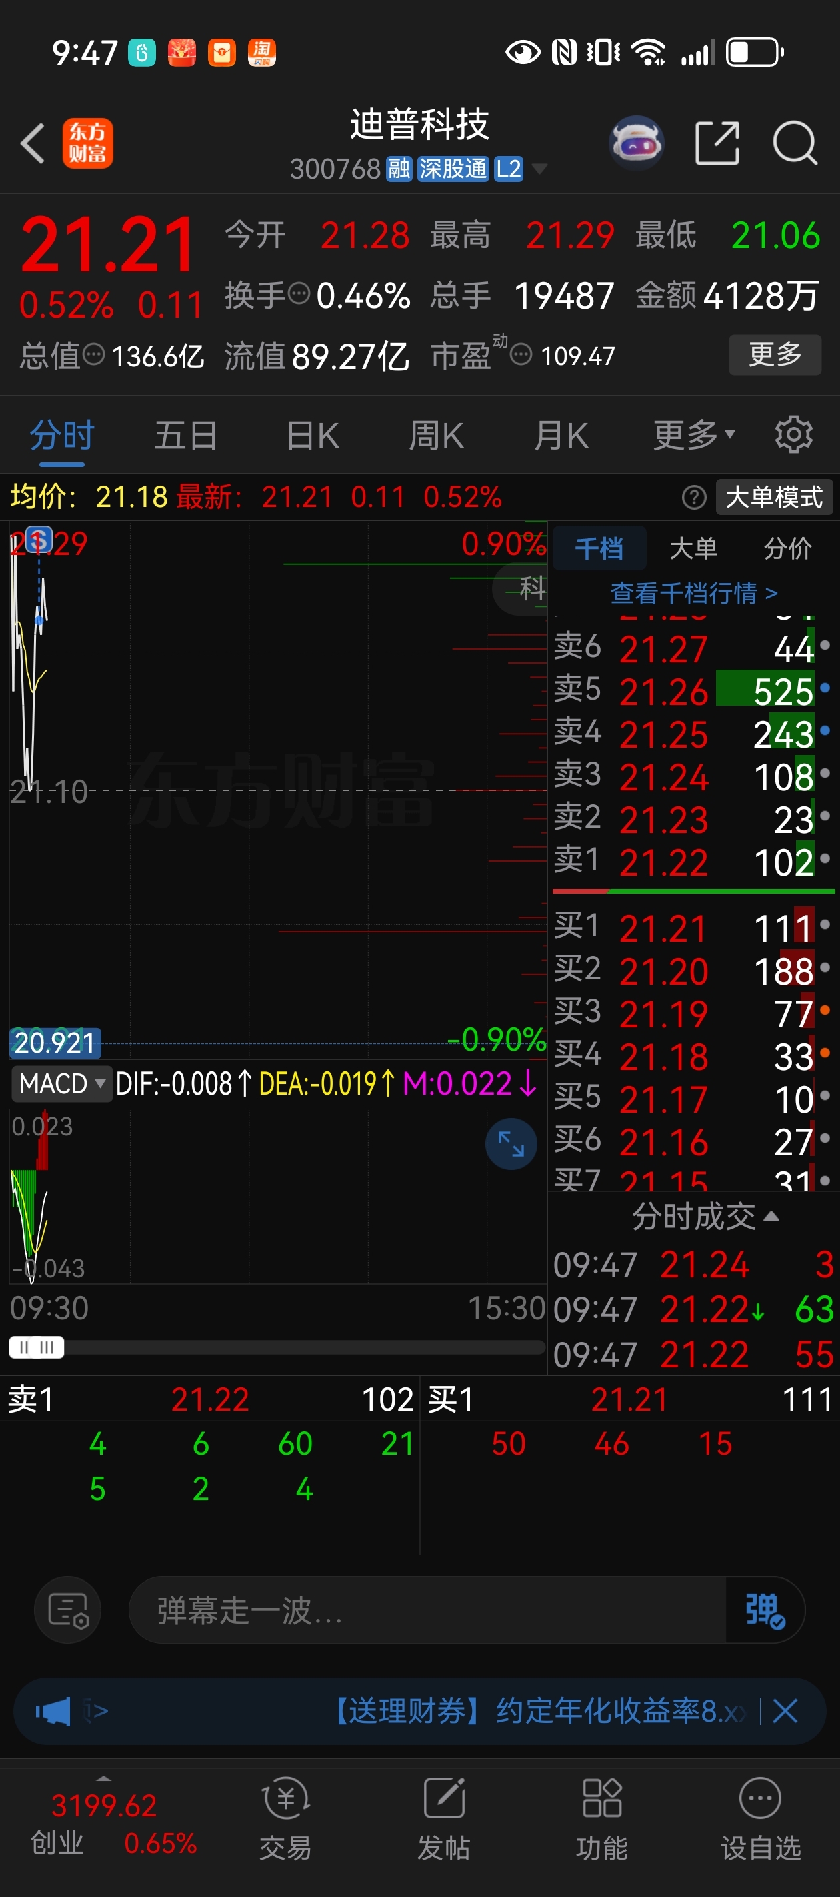This screenshot has height=1897, width=840.
Task: Switch to 日K tab
Action: point(312,434)
